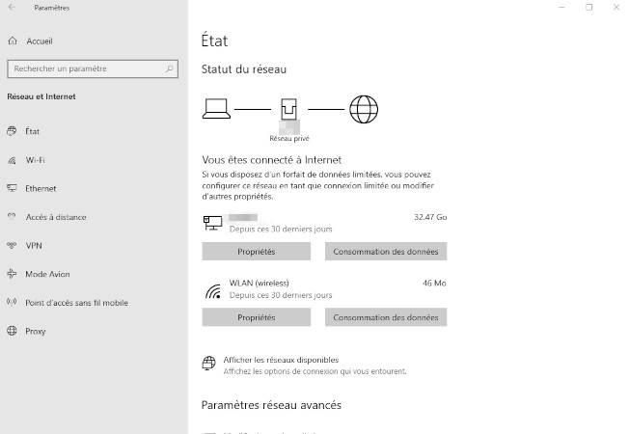This screenshot has width=629, height=434.
Task: Click the Accès à distance icon
Action: (x=12, y=217)
